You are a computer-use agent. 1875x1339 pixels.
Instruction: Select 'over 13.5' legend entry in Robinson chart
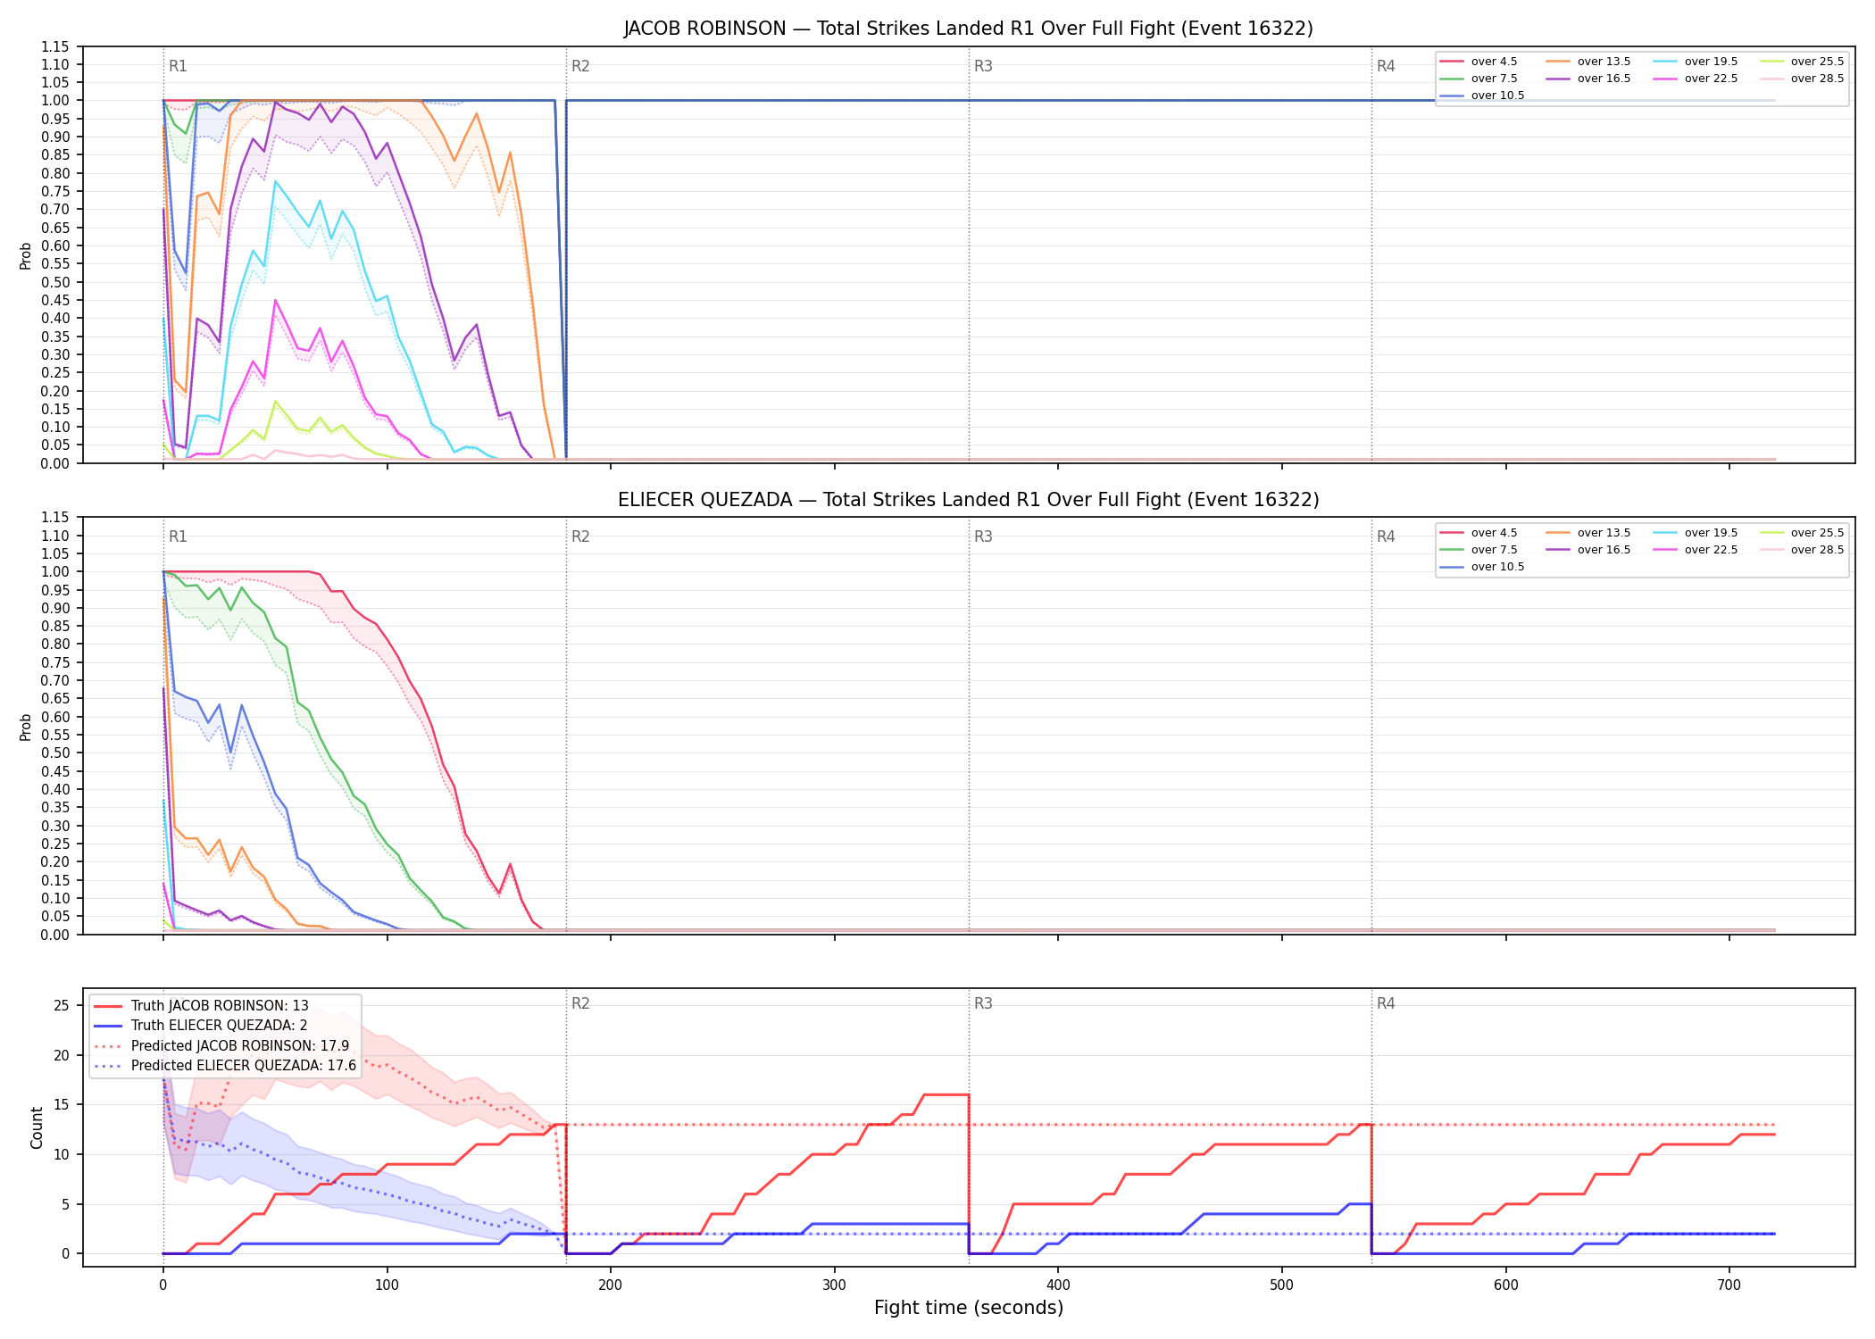[1588, 62]
